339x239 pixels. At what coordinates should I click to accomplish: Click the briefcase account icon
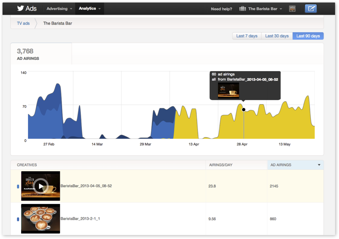click(243, 9)
